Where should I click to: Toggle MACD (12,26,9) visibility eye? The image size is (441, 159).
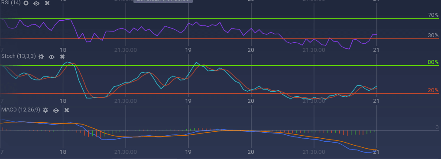click(x=56, y=111)
